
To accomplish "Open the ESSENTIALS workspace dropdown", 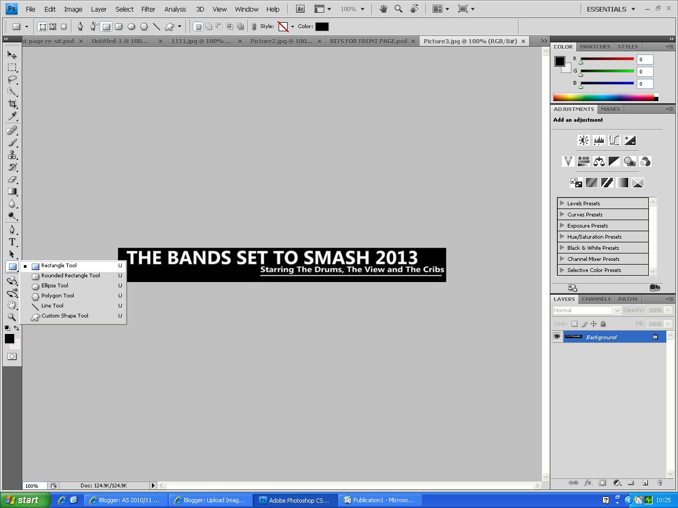I will coord(611,9).
